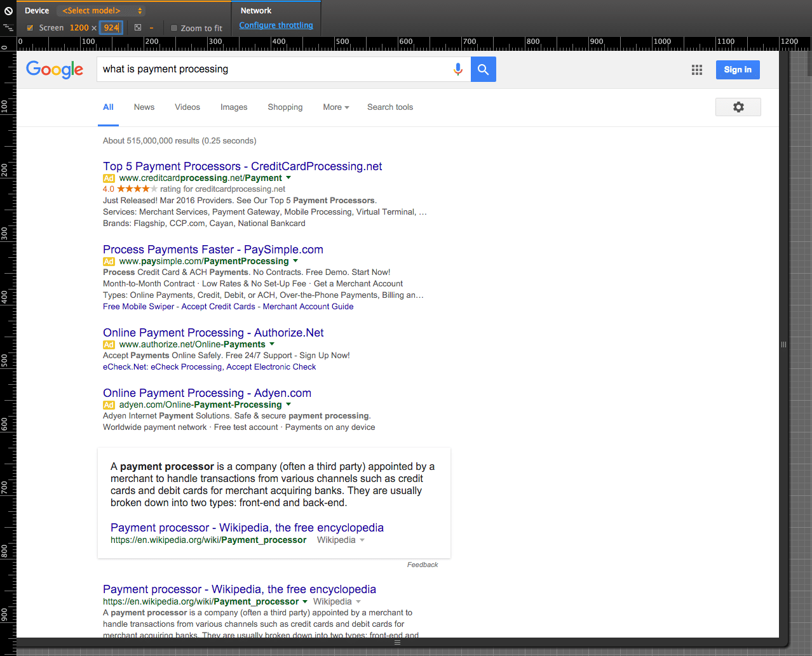Click the right-edge viewport resize handle
The height and width of the screenshot is (656, 812).
click(x=783, y=344)
